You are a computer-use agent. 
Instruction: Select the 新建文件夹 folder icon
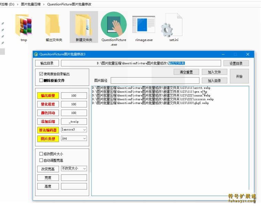84,25
